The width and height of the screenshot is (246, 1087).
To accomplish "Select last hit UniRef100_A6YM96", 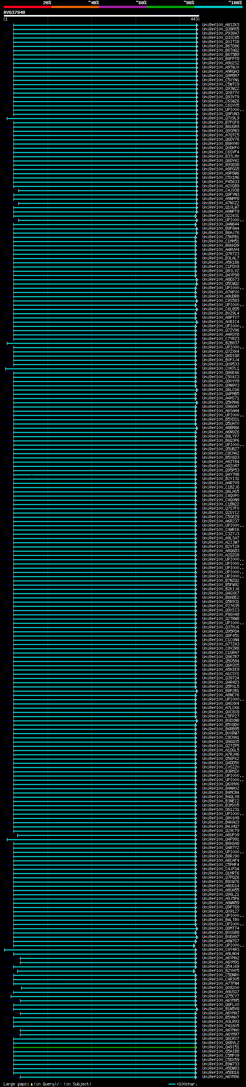I will pyautogui.click(x=221, y=1077).
